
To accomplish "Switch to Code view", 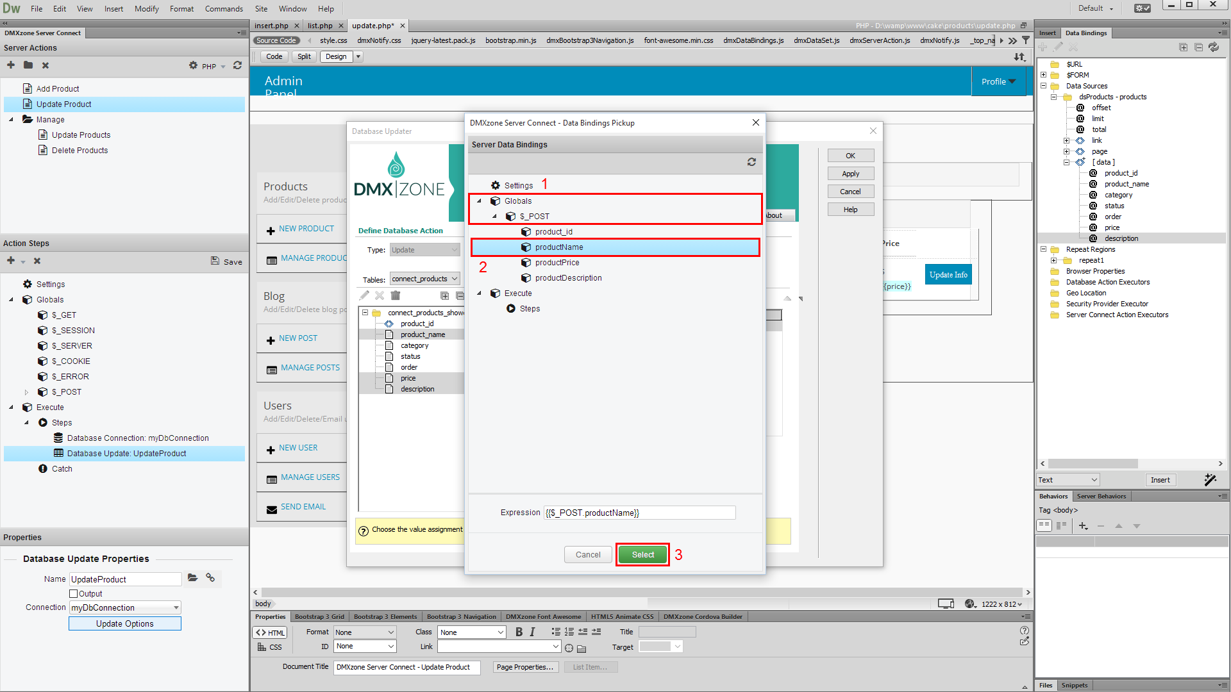I will [274, 56].
